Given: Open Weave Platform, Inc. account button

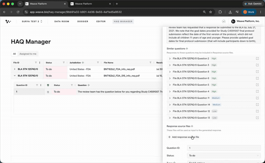Looking at the screenshot, I should tap(245, 21).
